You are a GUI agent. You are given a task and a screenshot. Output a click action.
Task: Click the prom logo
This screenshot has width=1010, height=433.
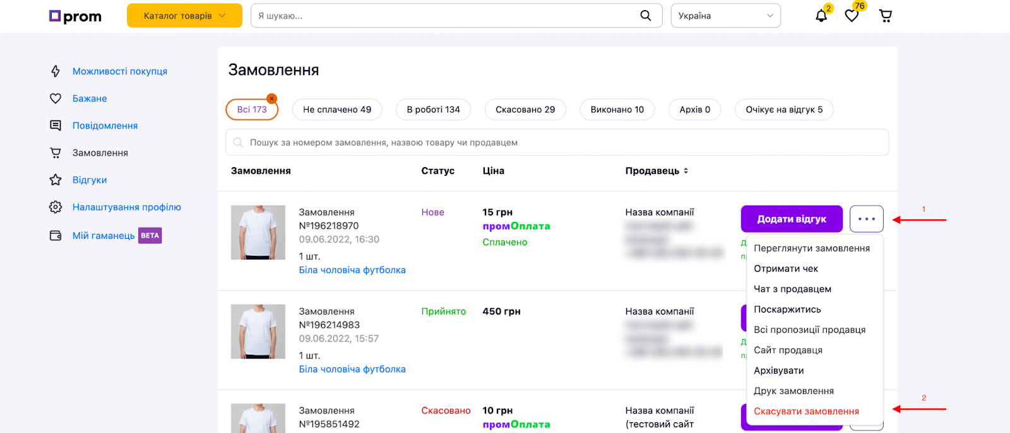pyautogui.click(x=76, y=16)
